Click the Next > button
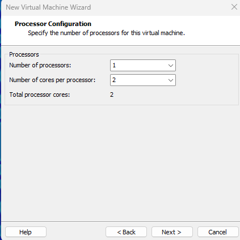Screen dimensions: 240x240 (172, 232)
